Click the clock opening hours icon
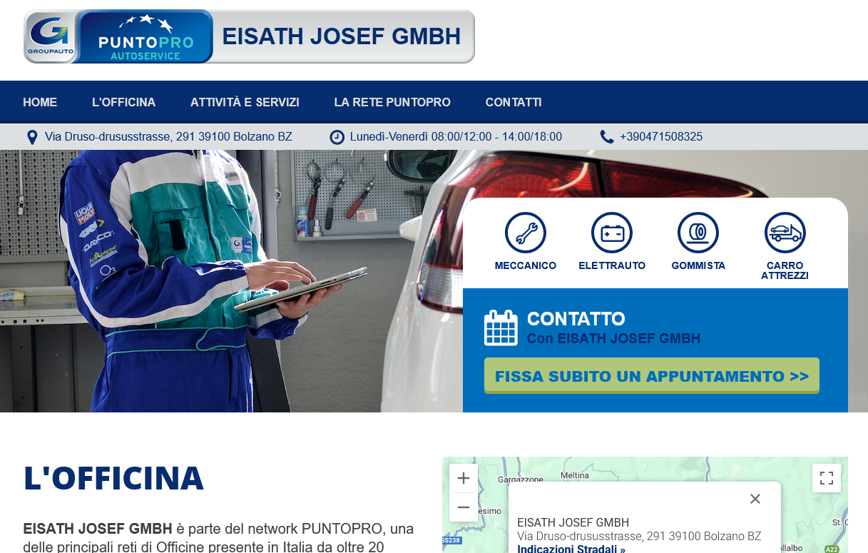The width and height of the screenshot is (868, 553). tap(337, 137)
